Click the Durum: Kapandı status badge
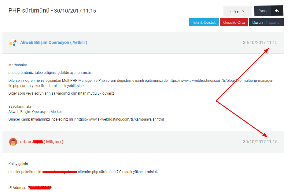 (266, 22)
